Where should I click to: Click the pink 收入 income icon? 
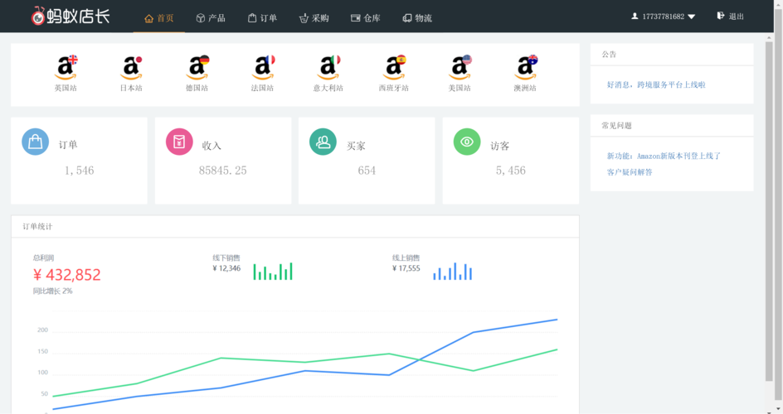[x=179, y=142]
